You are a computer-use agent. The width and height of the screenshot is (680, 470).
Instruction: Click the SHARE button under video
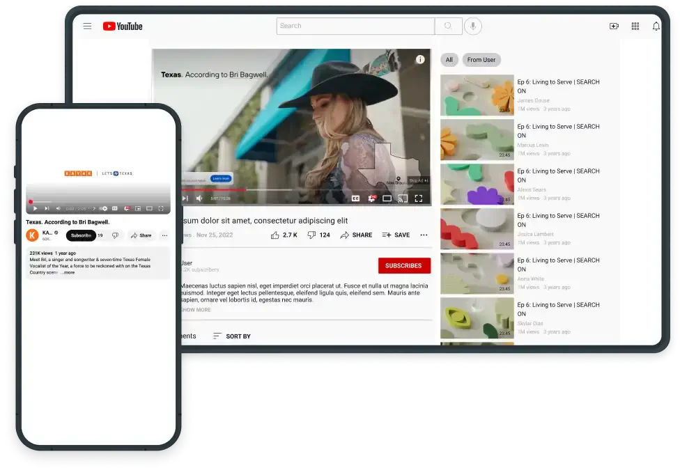click(356, 235)
